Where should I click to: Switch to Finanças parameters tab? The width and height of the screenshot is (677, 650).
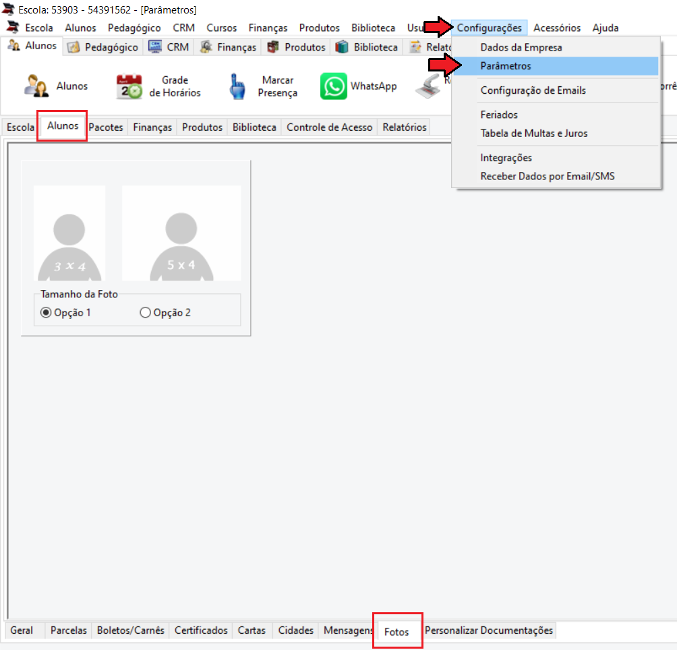152,127
